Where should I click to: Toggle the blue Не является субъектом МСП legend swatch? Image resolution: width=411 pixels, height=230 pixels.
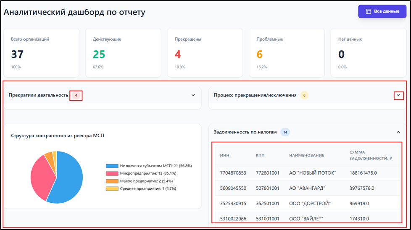(112, 166)
